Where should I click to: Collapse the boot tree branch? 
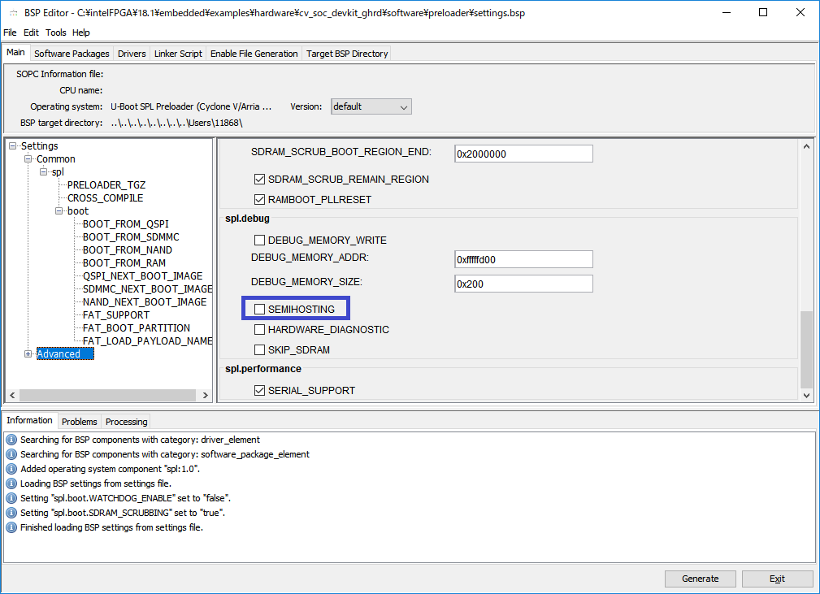coord(57,210)
